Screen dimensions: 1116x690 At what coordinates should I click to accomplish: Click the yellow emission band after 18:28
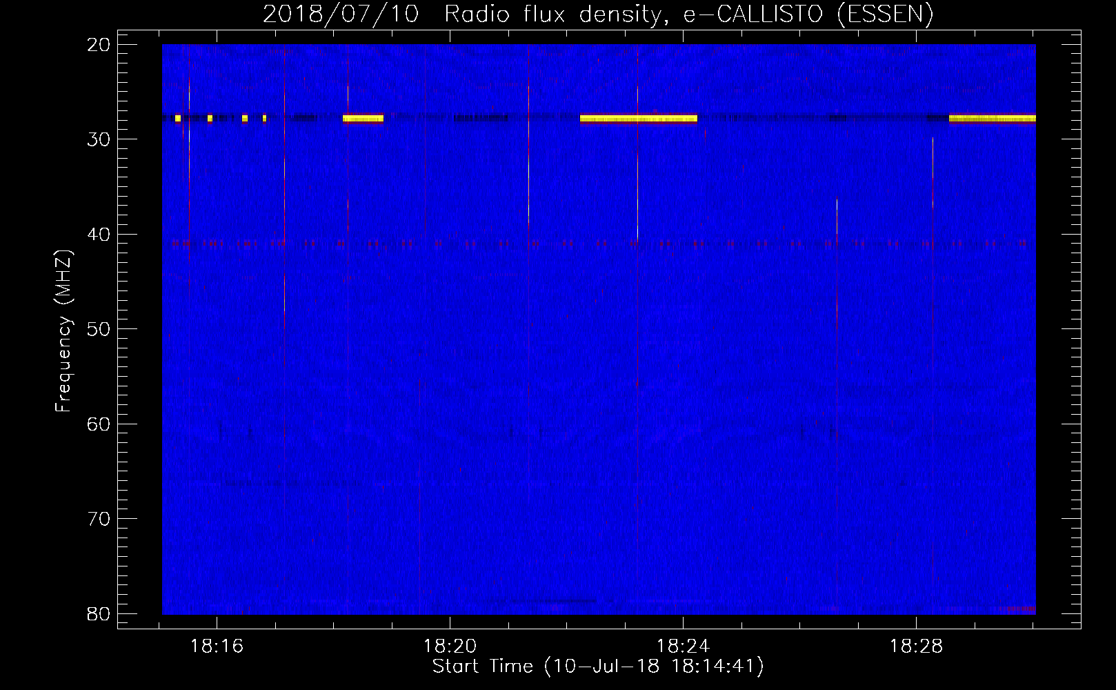point(993,119)
